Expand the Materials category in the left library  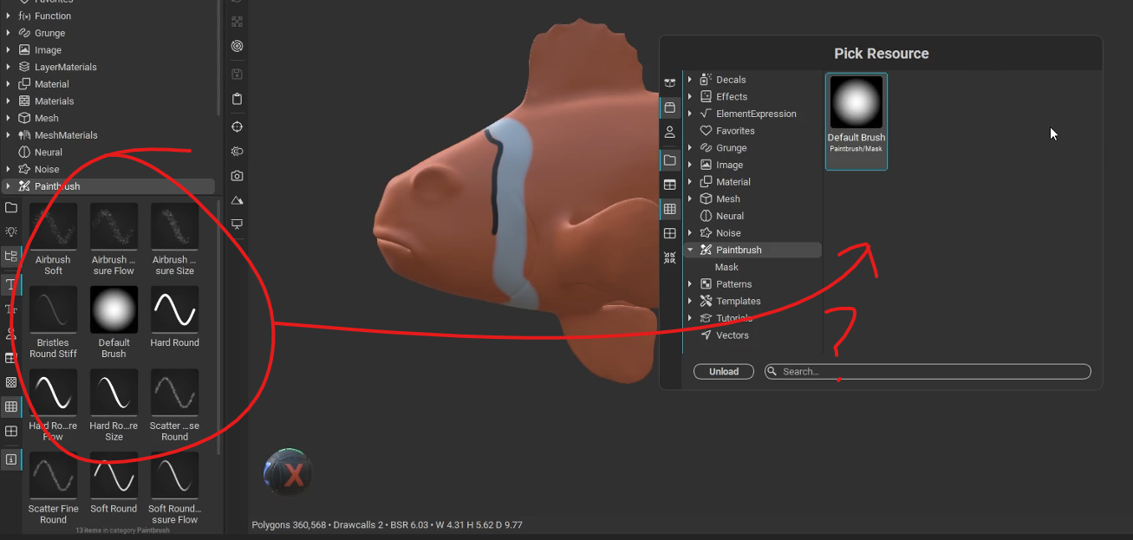point(9,101)
